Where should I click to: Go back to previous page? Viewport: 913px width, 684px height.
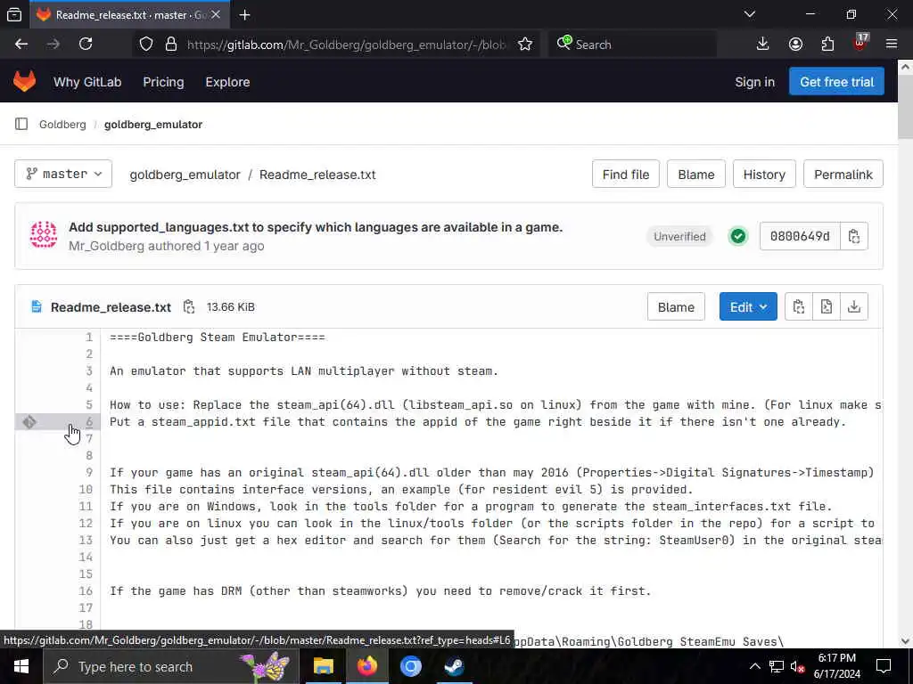click(x=21, y=45)
